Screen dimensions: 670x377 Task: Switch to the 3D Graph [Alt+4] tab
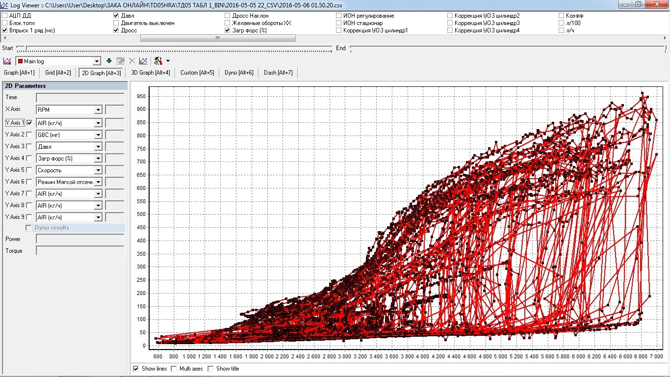tap(151, 73)
